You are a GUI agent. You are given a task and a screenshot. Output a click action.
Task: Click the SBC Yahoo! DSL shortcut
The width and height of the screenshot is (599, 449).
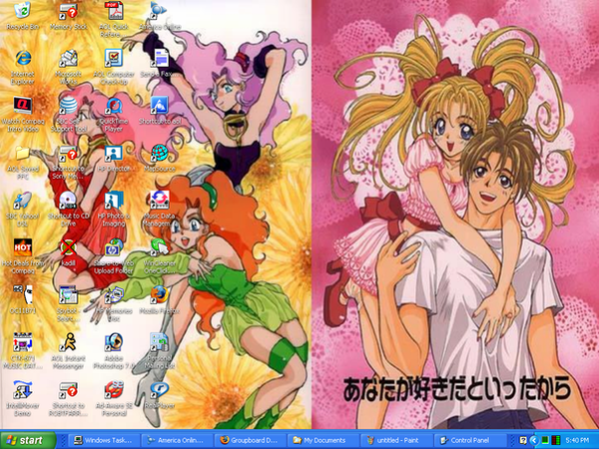[23, 201]
